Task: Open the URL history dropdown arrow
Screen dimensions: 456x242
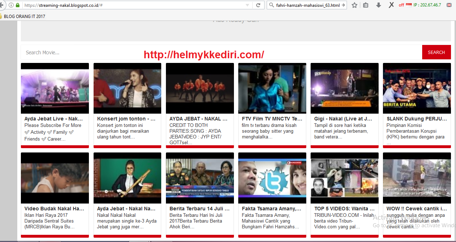Action: click(x=247, y=5)
